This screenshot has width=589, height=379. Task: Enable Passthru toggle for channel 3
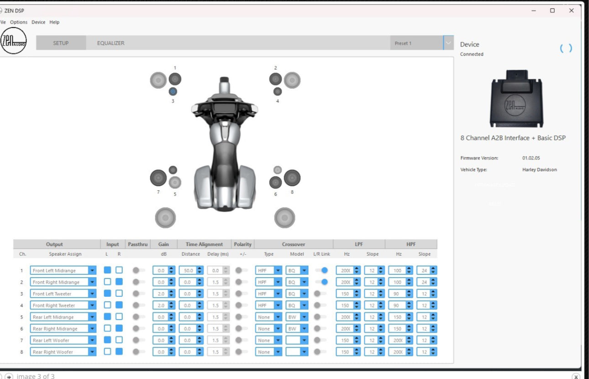[138, 294]
